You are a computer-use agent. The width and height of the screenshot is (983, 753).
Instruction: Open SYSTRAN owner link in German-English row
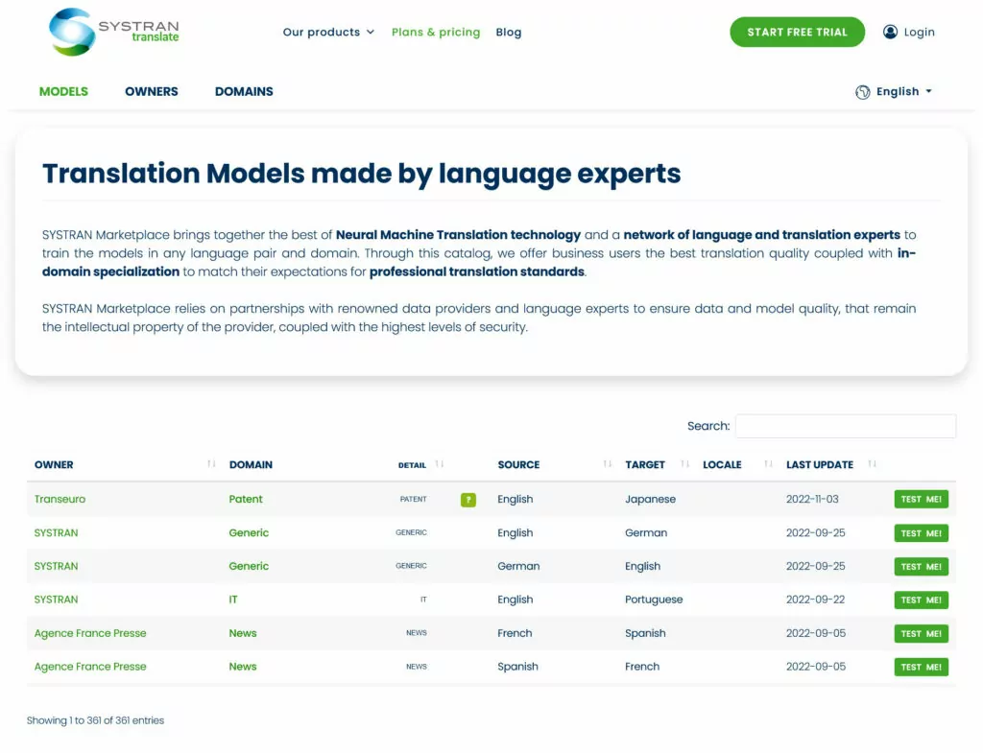(56, 566)
